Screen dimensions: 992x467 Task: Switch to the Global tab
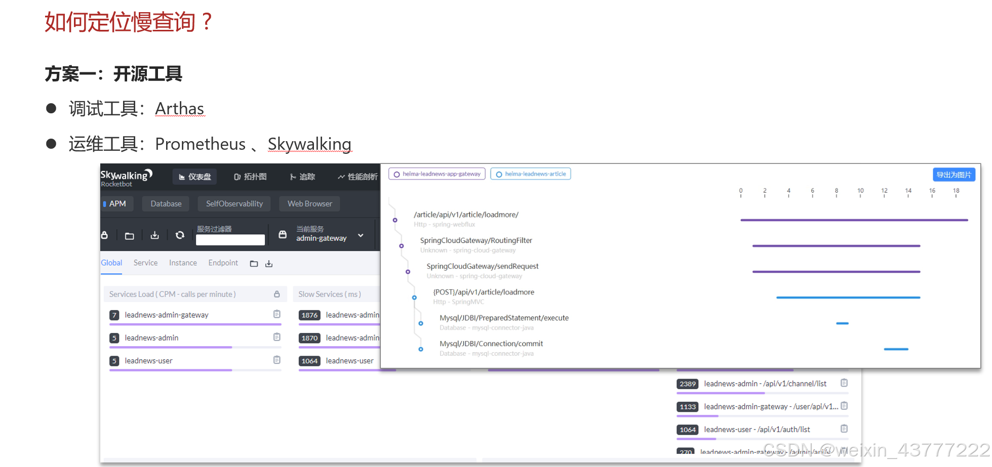pos(111,263)
